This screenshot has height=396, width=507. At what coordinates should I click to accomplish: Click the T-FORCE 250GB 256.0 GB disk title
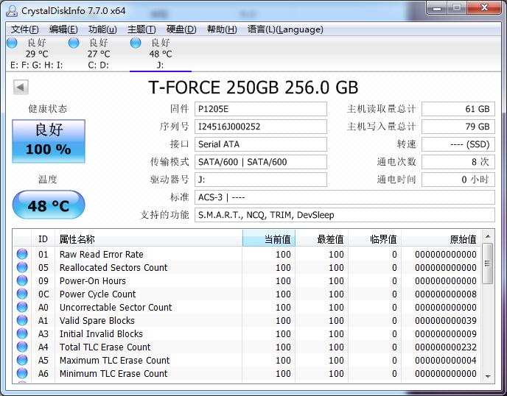pyautogui.click(x=253, y=88)
